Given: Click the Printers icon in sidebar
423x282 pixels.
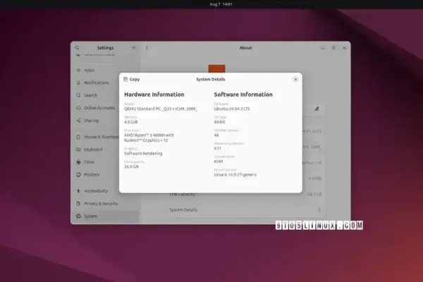Looking at the screenshot, I should pyautogui.click(x=78, y=175).
